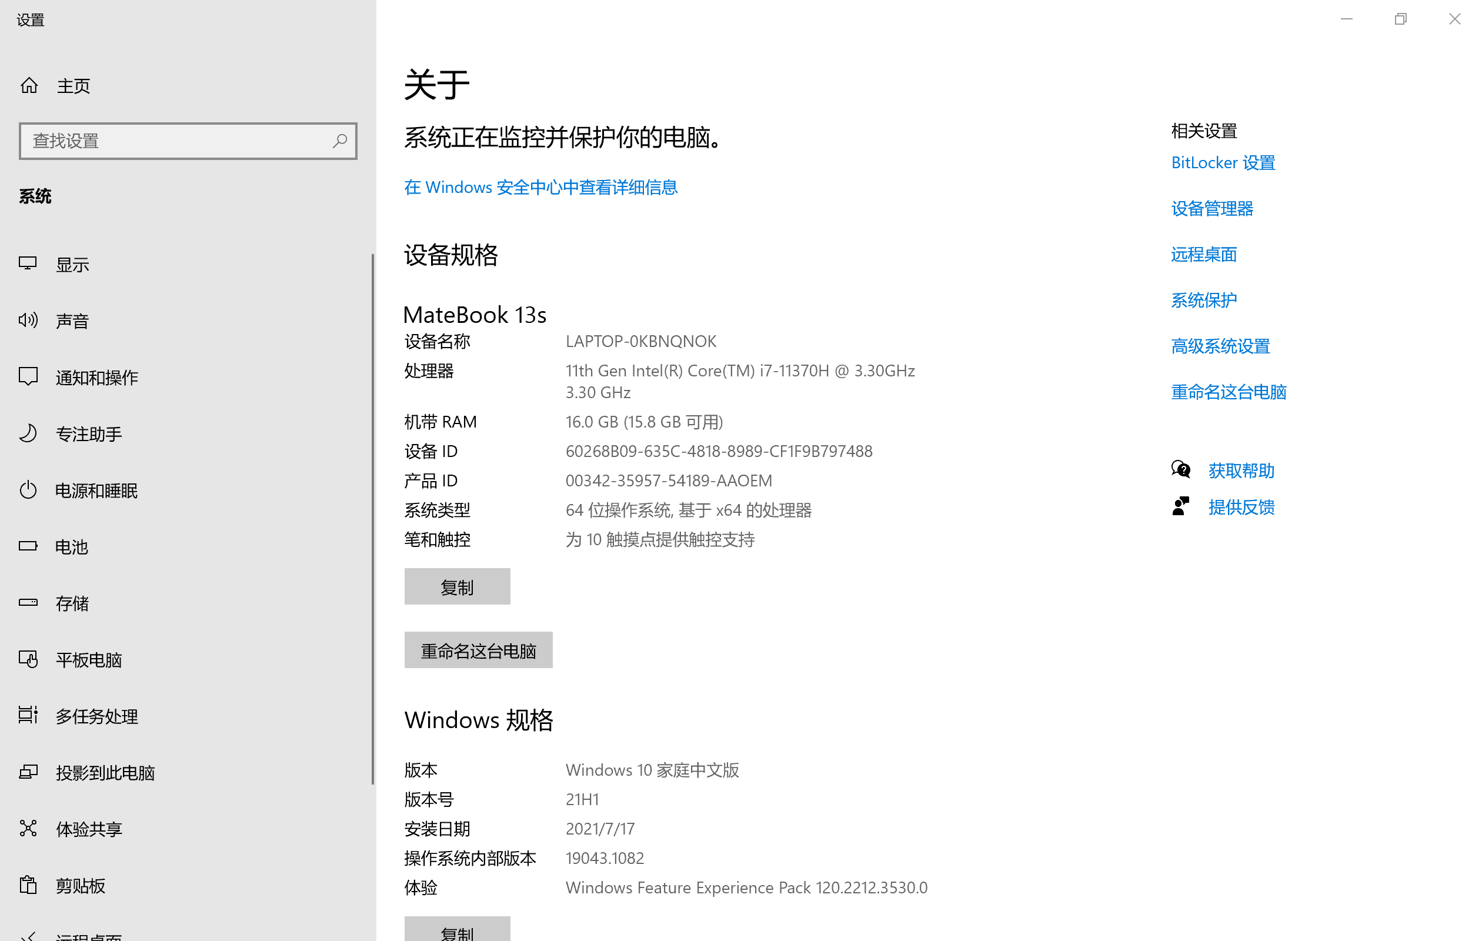Click the search magnifier icon
This screenshot has width=1482, height=941.
click(340, 141)
